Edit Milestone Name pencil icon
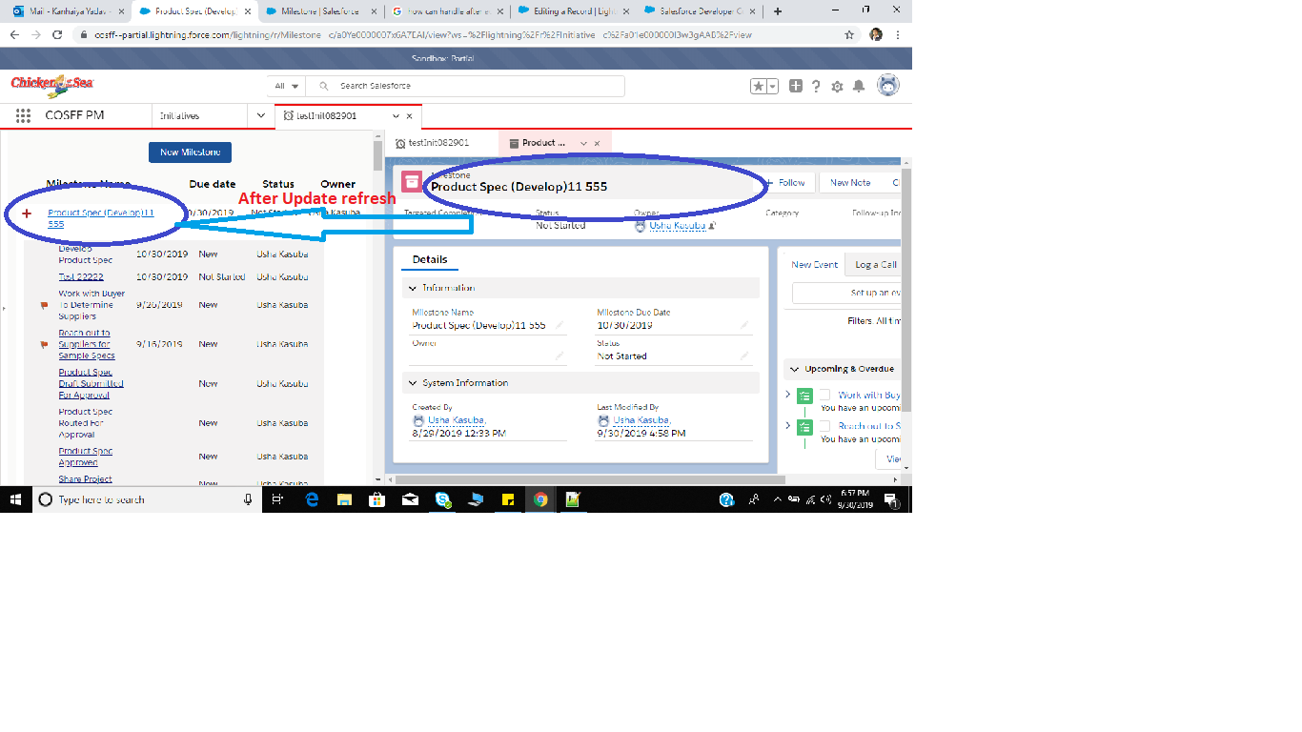Viewport: 1302px width, 732px height. (559, 325)
